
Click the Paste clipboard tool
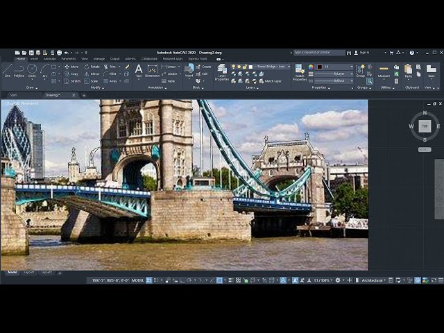[409, 71]
